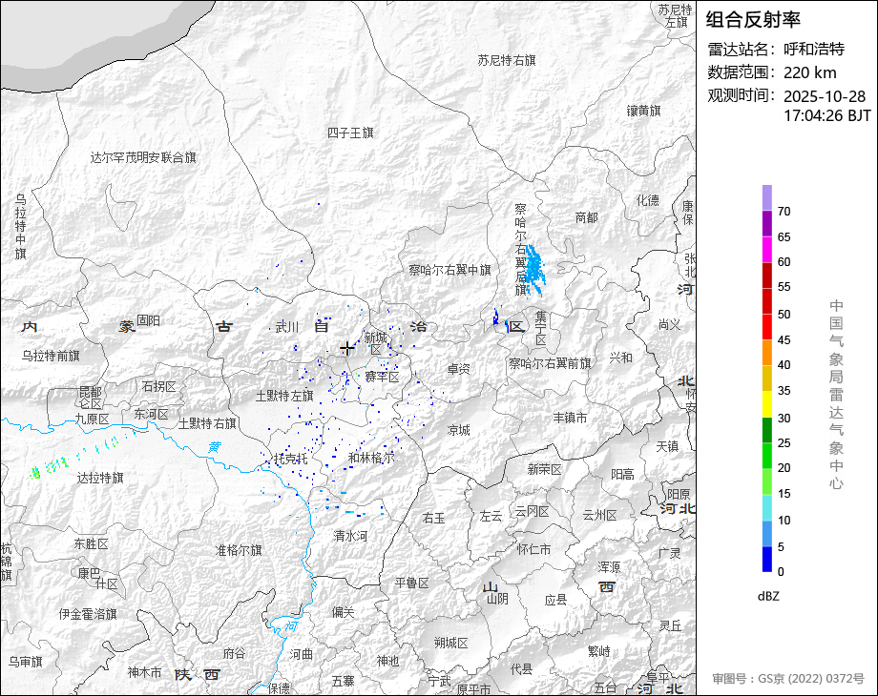
Task: Click the 凉城 map label
Action: (x=459, y=430)
